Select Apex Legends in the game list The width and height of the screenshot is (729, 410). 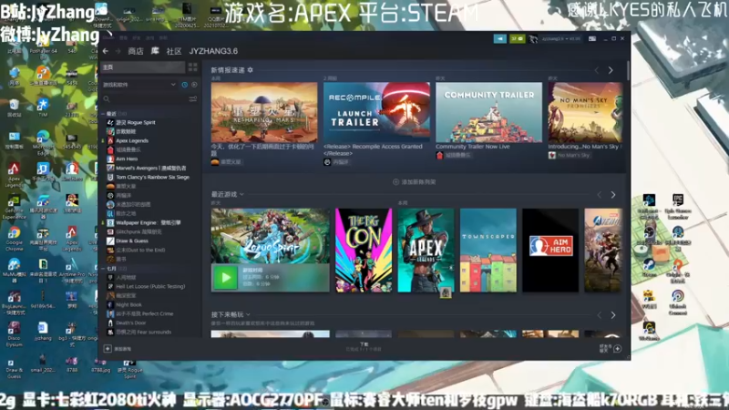click(x=132, y=141)
